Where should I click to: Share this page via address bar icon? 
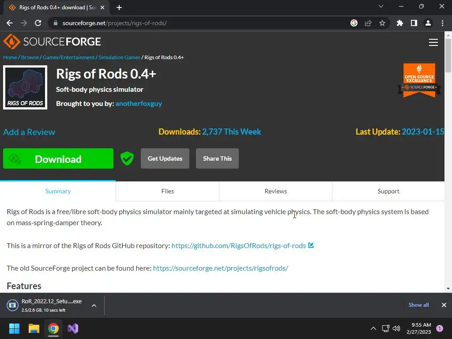[368, 23]
